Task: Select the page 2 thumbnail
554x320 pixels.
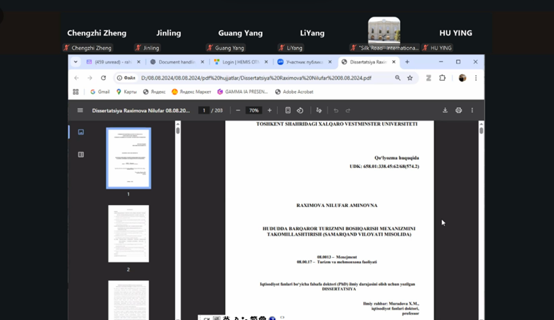Action: pyautogui.click(x=128, y=233)
